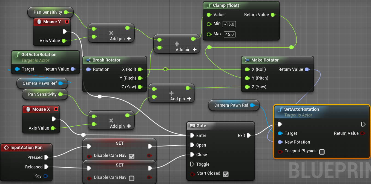The image size is (371, 184).
Task: Click the Clamp Max value field
Action: point(229,34)
